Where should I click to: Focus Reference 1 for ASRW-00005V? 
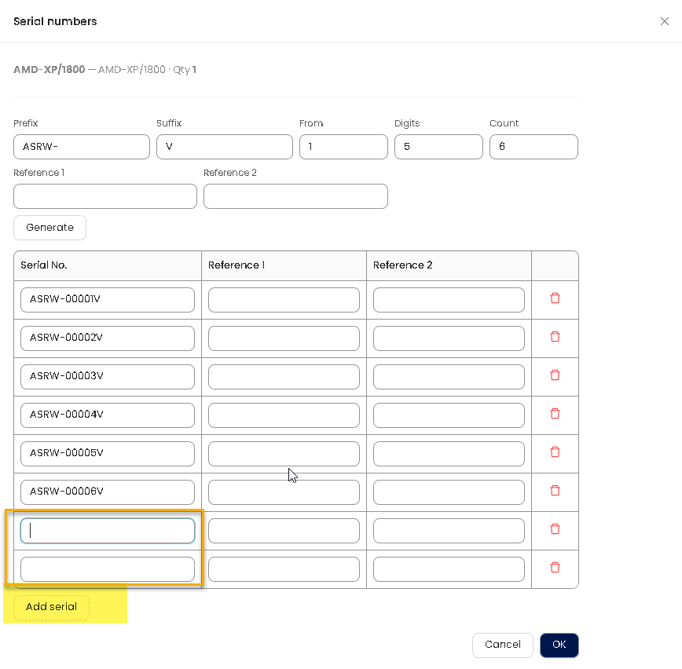pos(284,453)
